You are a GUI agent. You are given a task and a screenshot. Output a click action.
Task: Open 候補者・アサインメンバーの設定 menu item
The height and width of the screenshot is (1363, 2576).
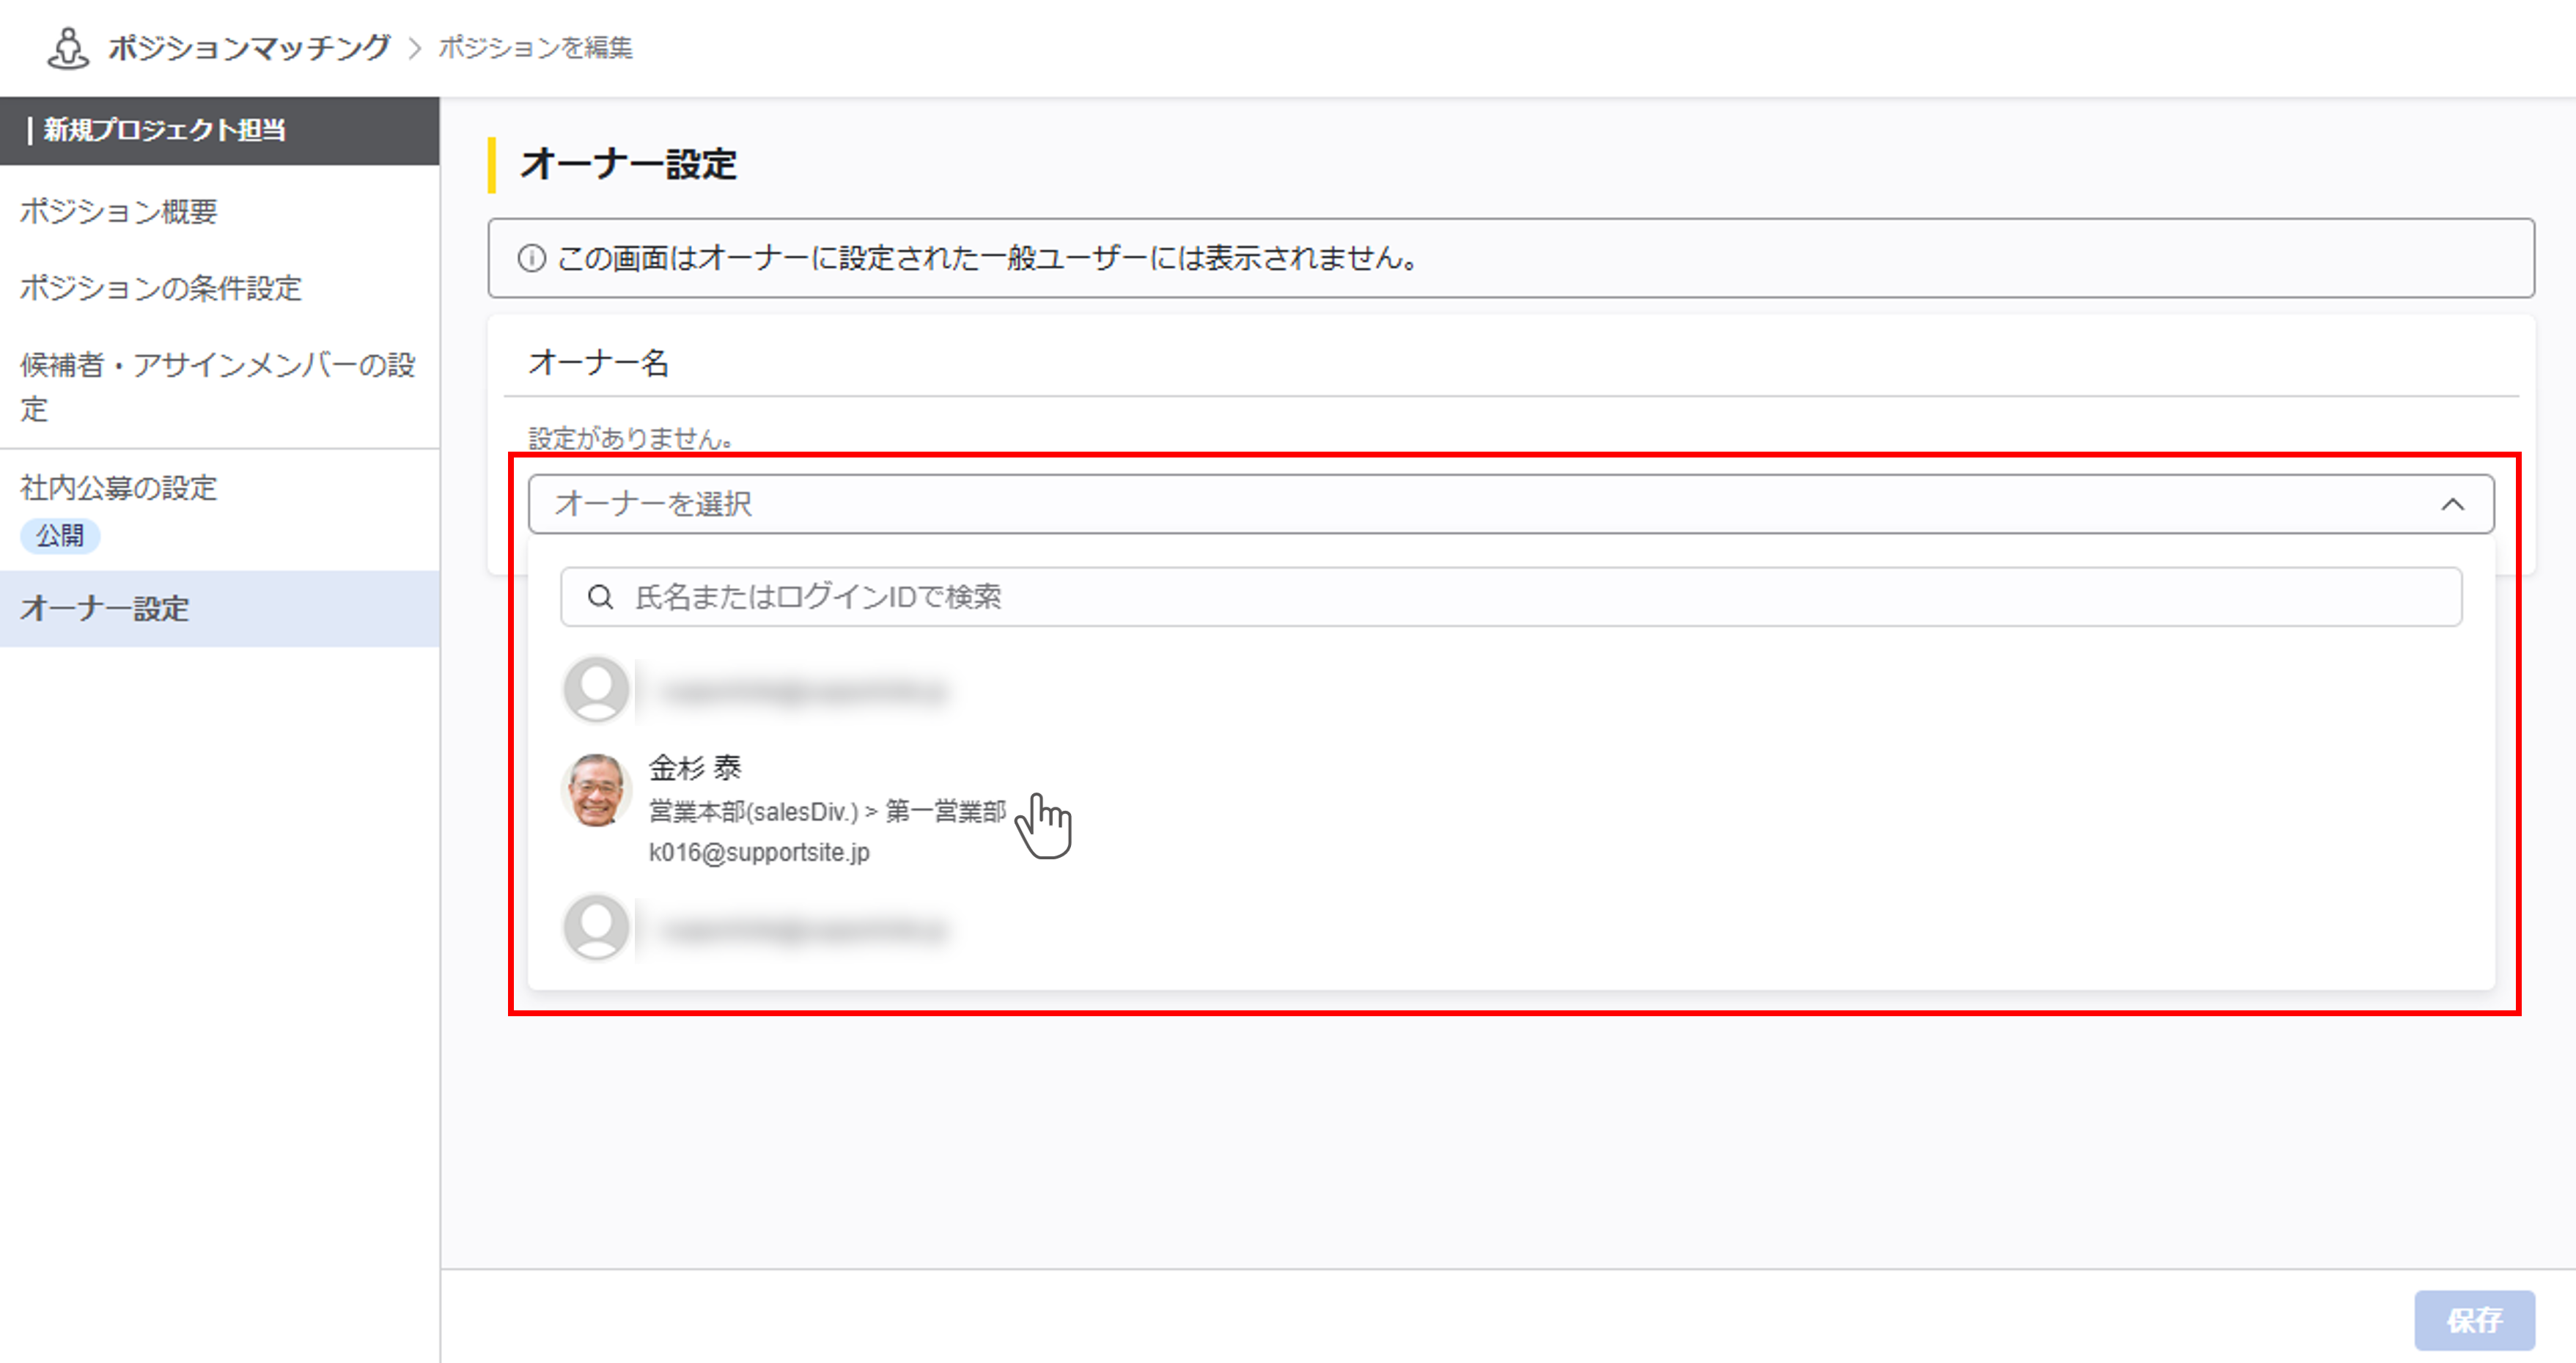217,386
